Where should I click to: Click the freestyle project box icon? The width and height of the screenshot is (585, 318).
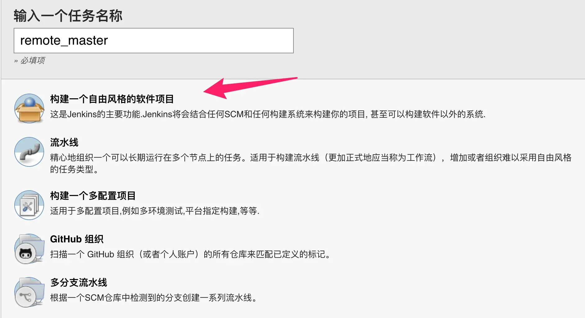[x=29, y=108]
